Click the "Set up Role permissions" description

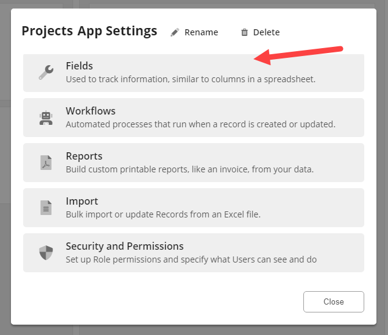pyautogui.click(x=191, y=259)
